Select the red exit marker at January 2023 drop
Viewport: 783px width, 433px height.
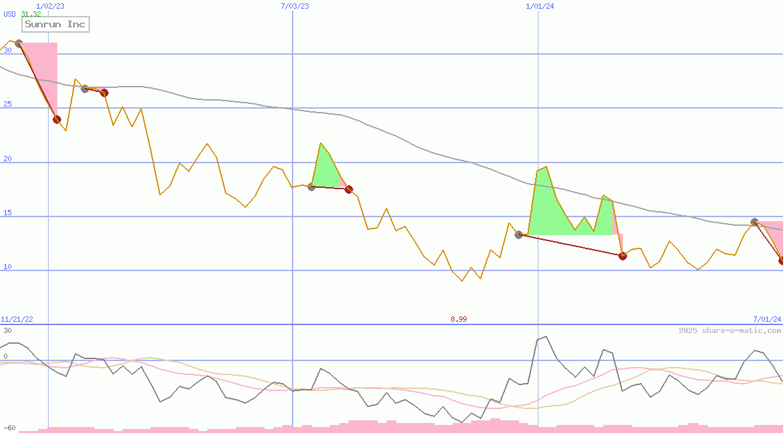pyautogui.click(x=57, y=120)
